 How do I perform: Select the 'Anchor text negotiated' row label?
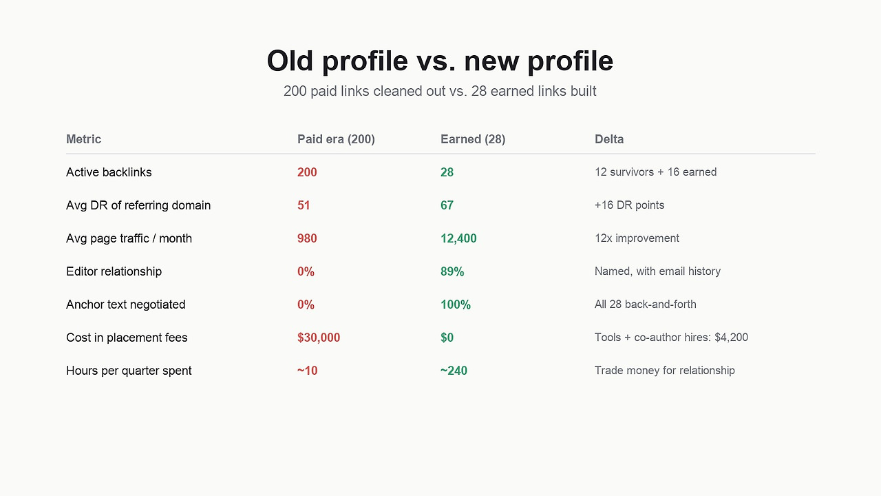(125, 304)
